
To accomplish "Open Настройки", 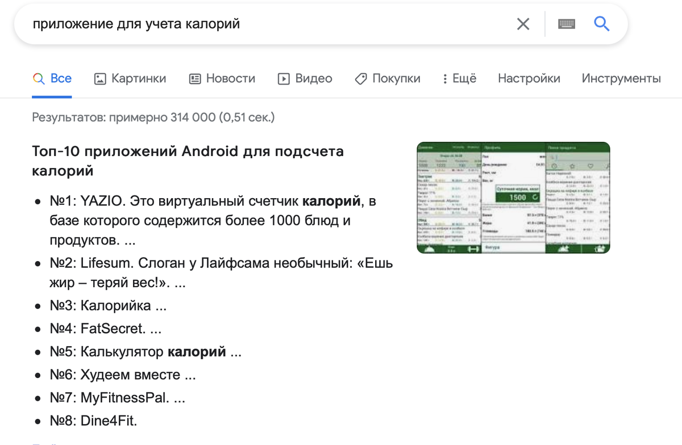I will pyautogui.click(x=529, y=78).
